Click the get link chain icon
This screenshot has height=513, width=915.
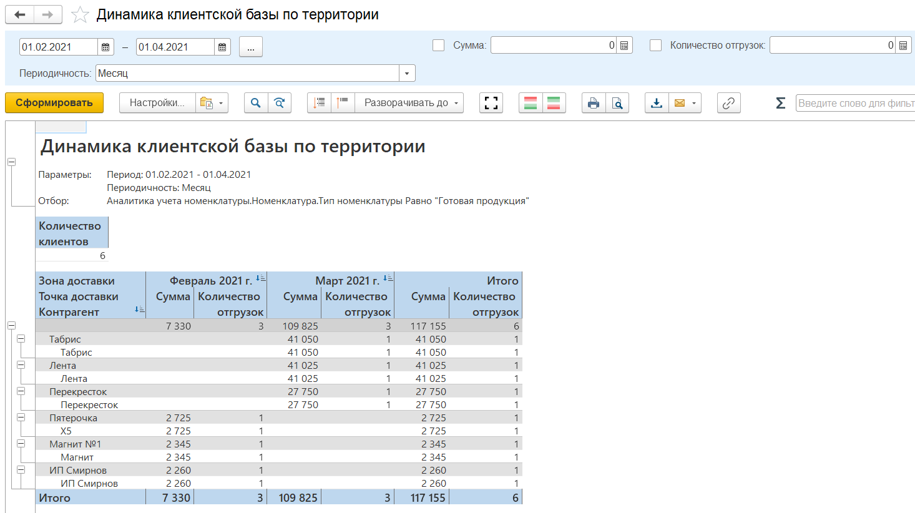(x=728, y=103)
